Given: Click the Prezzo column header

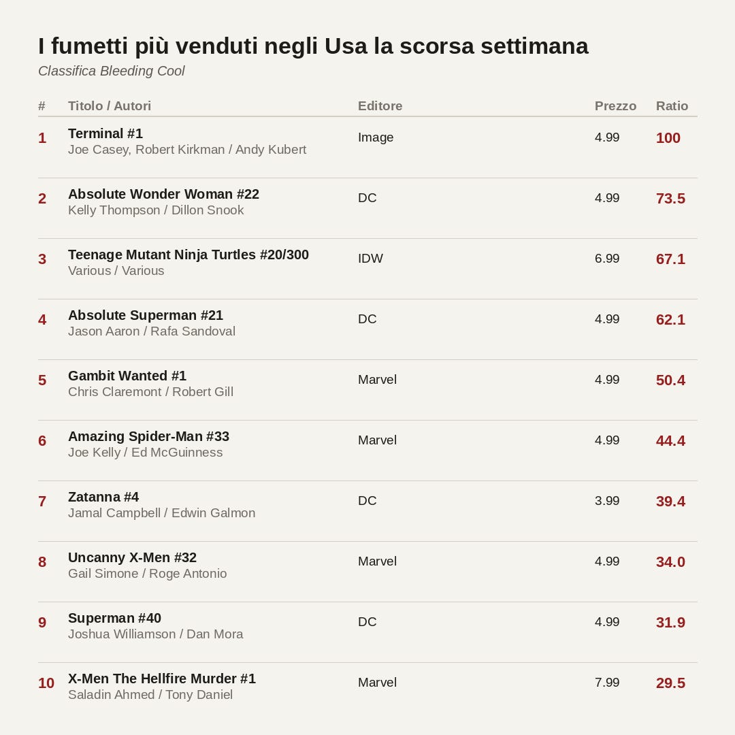Looking at the screenshot, I should click(x=615, y=106).
